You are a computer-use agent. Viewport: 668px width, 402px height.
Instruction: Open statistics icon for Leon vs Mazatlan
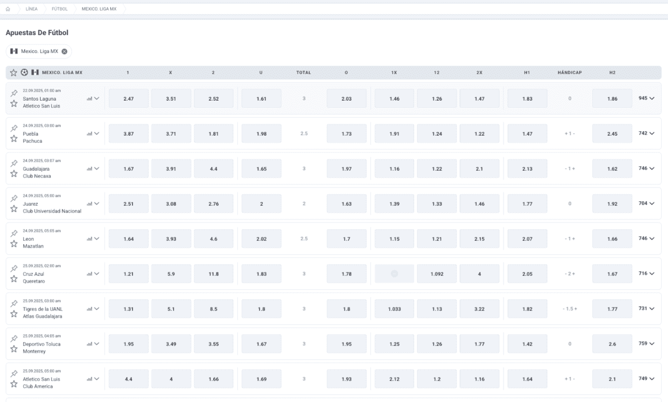pos(89,239)
